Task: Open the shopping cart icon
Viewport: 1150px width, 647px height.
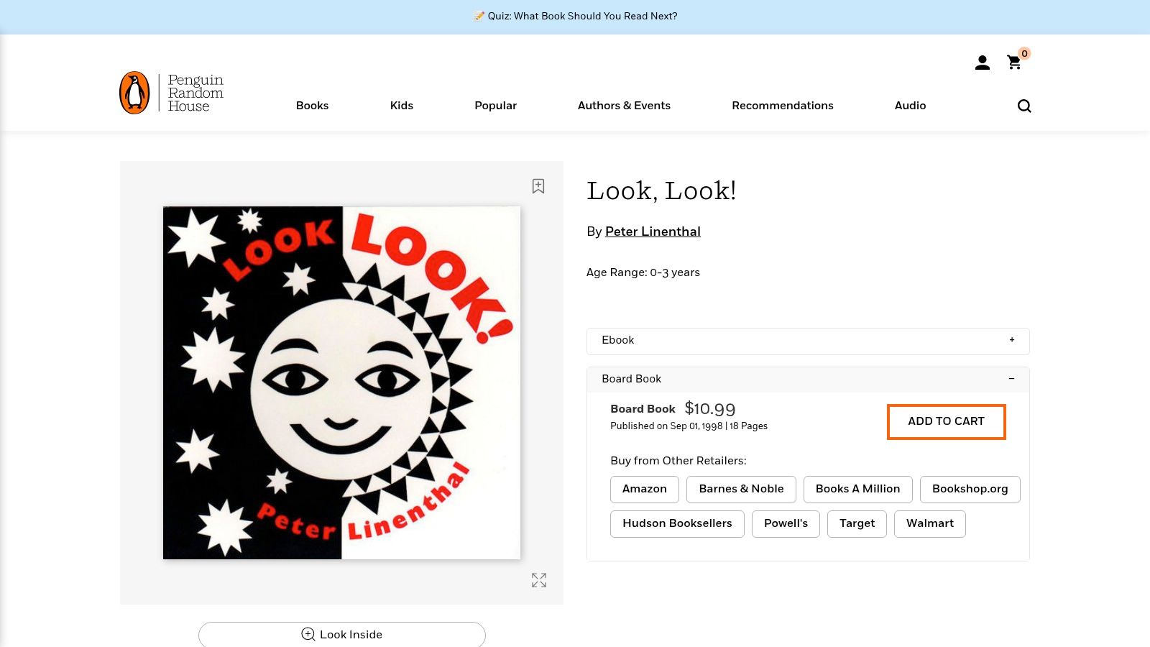Action: click(1014, 63)
